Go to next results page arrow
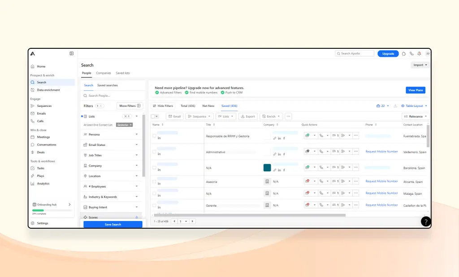The image size is (459, 277). coord(192,221)
